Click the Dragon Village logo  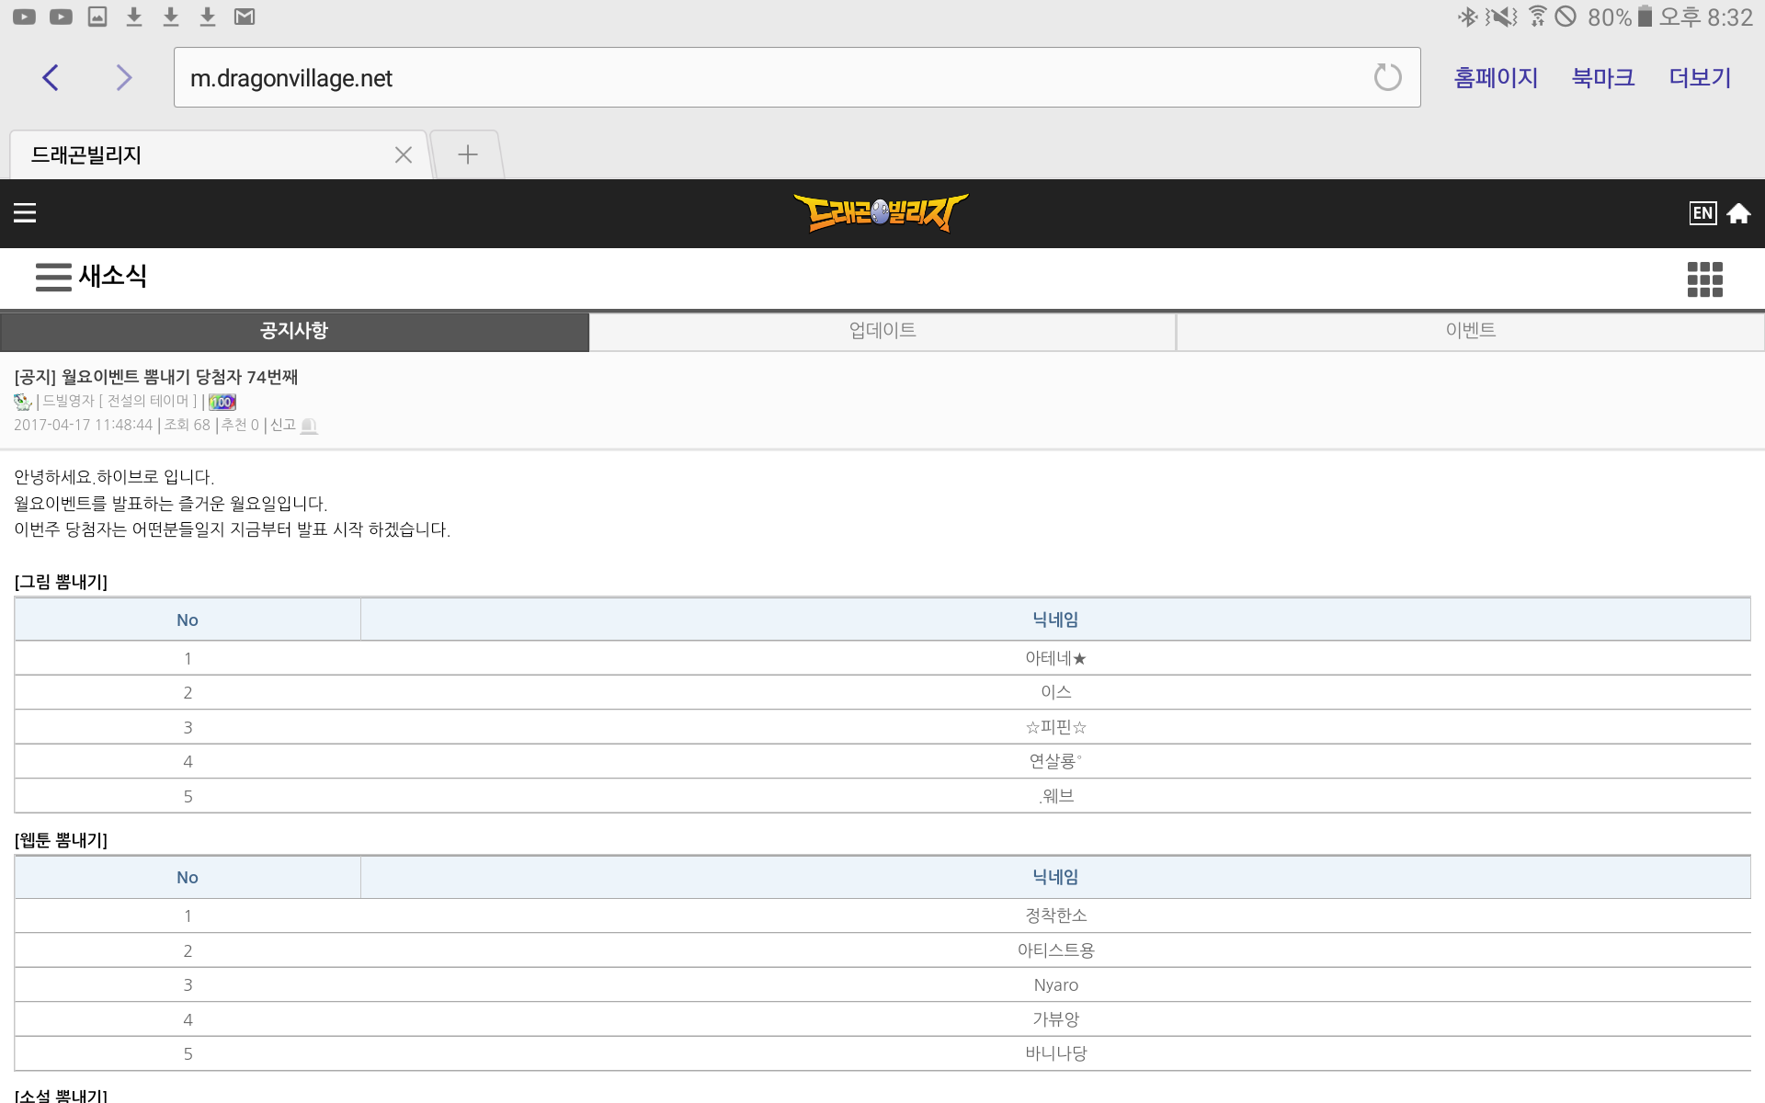(881, 213)
